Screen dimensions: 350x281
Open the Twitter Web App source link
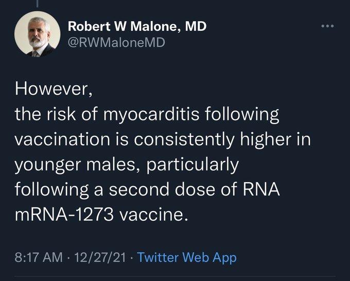[187, 257]
